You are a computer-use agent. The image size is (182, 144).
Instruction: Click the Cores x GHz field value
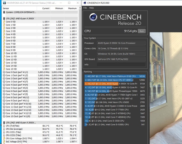tap(121, 48)
